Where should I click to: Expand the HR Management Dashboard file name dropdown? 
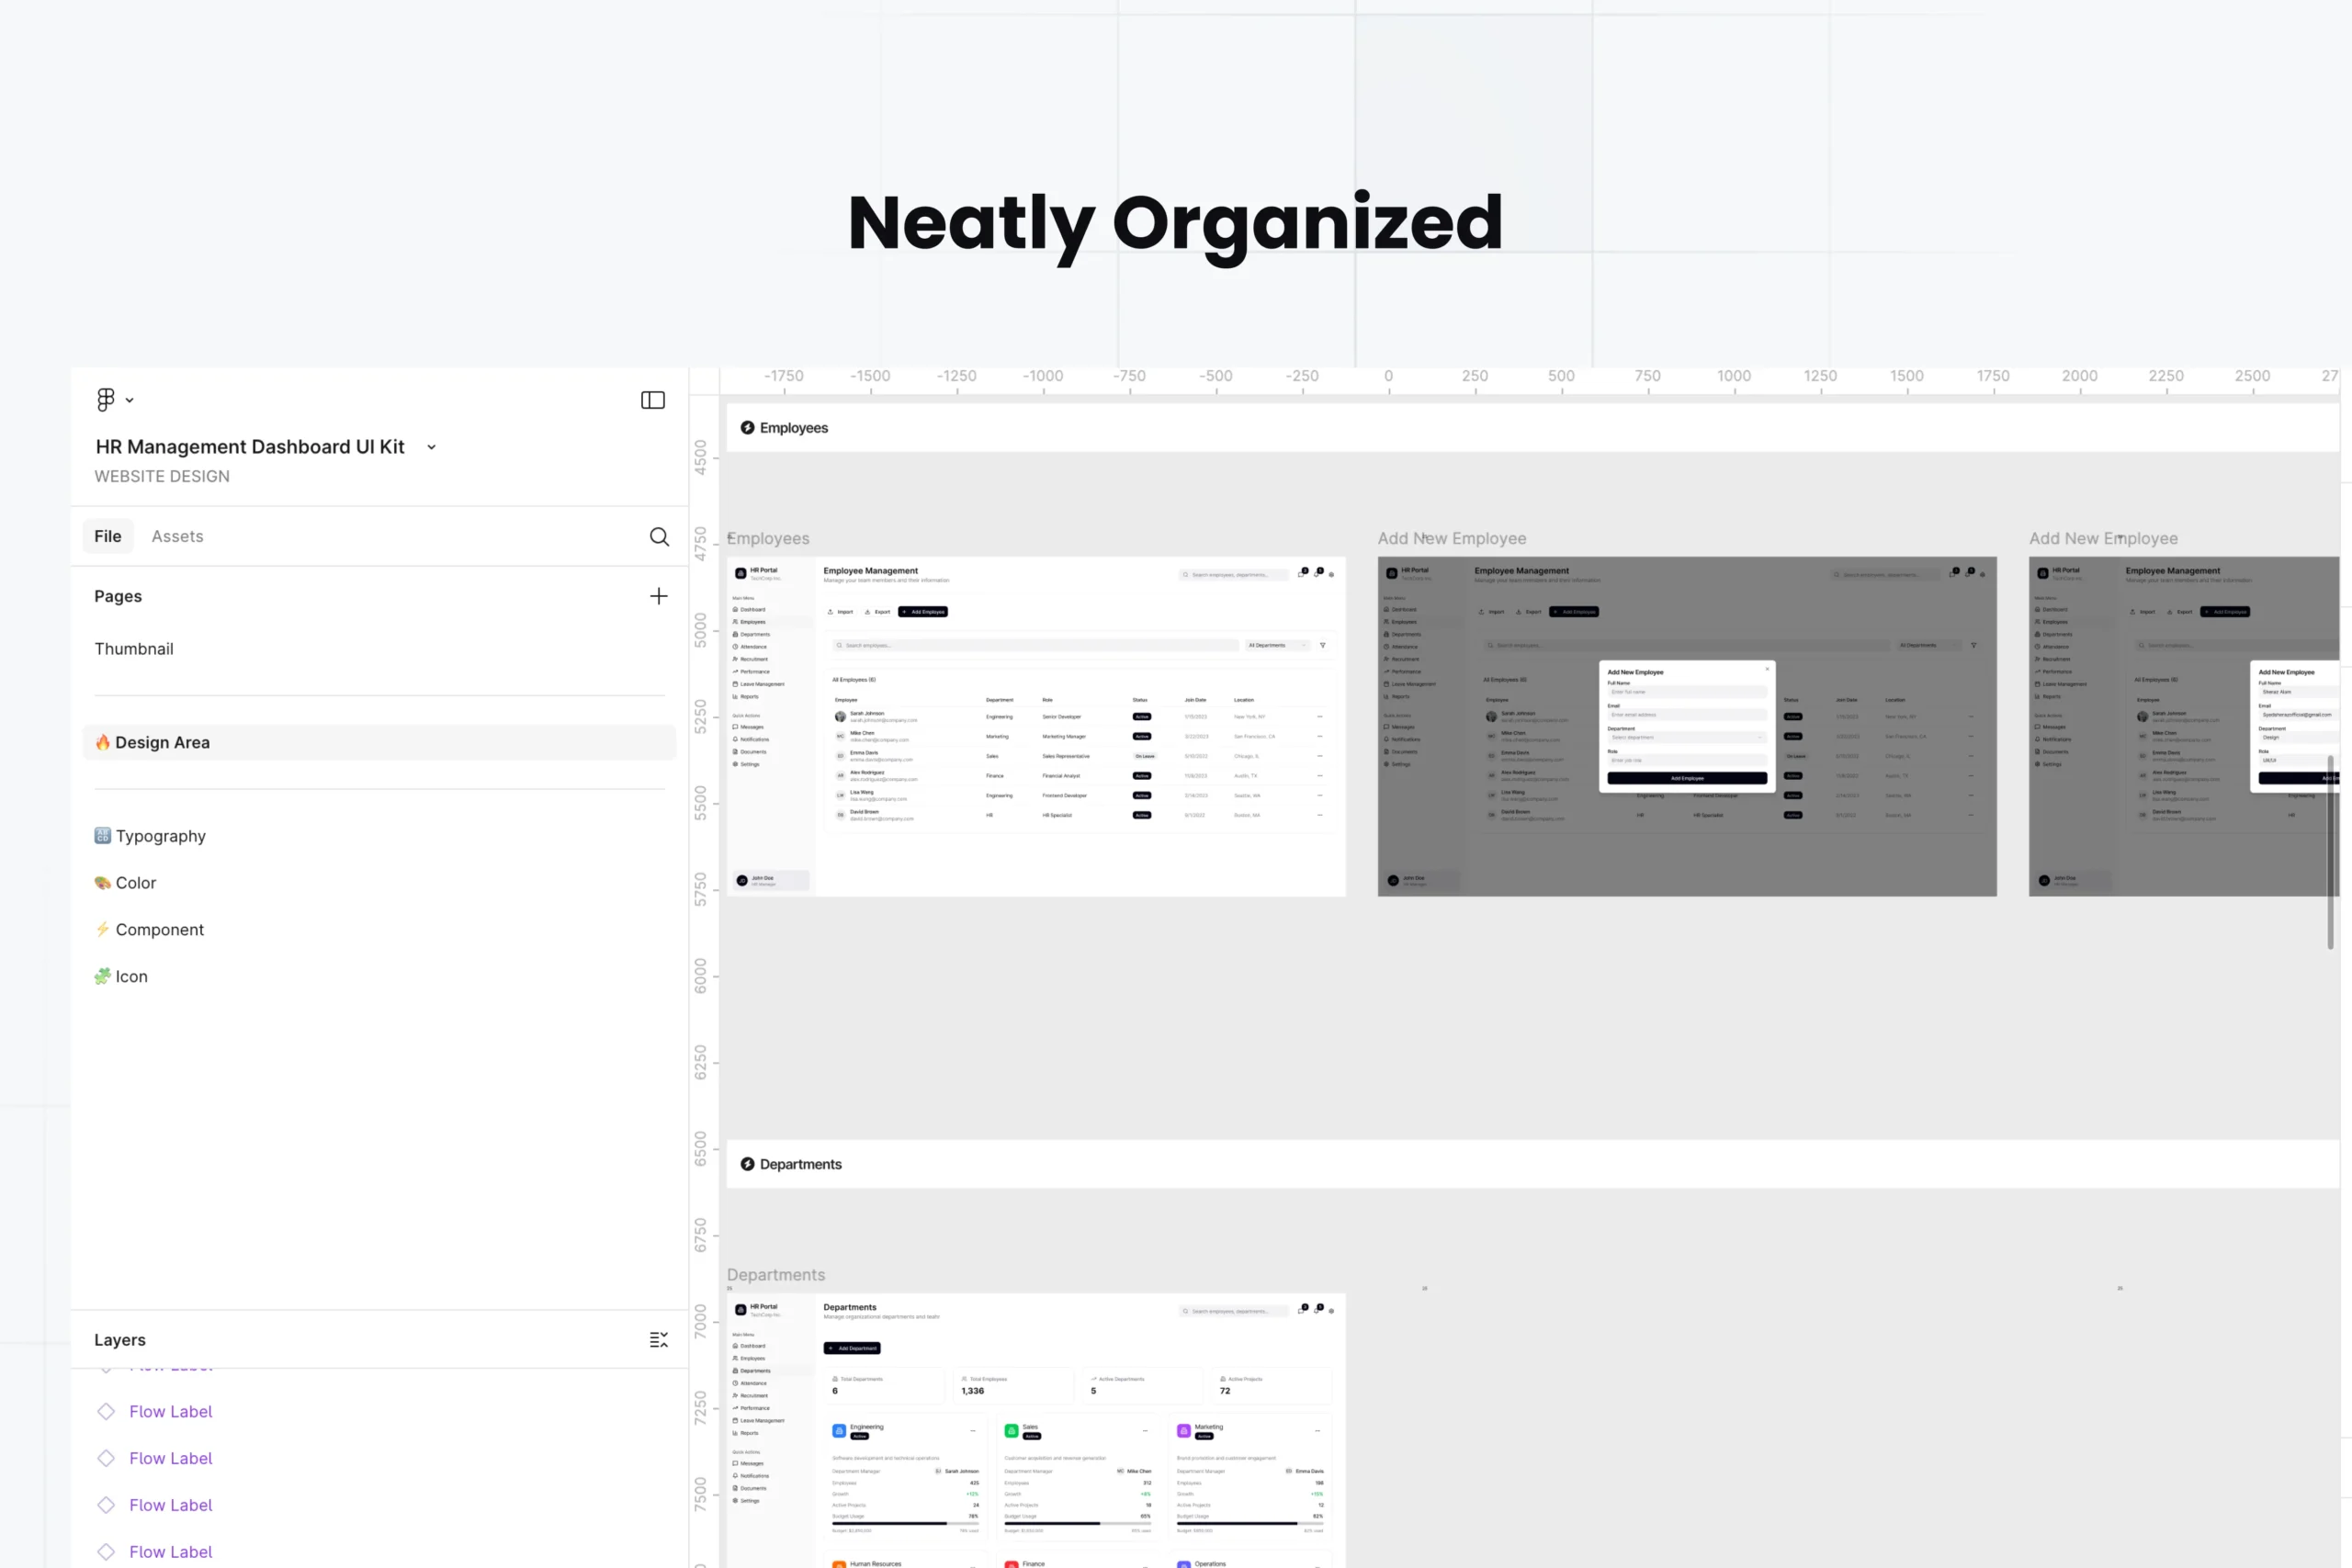tap(431, 447)
